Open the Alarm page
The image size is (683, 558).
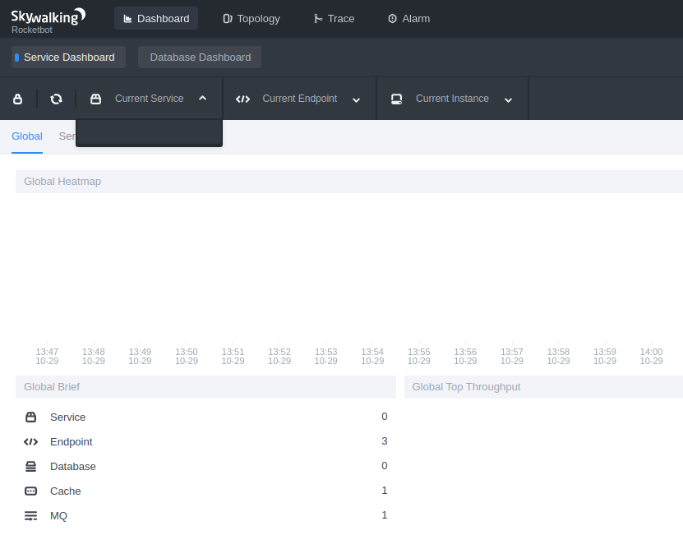point(408,18)
